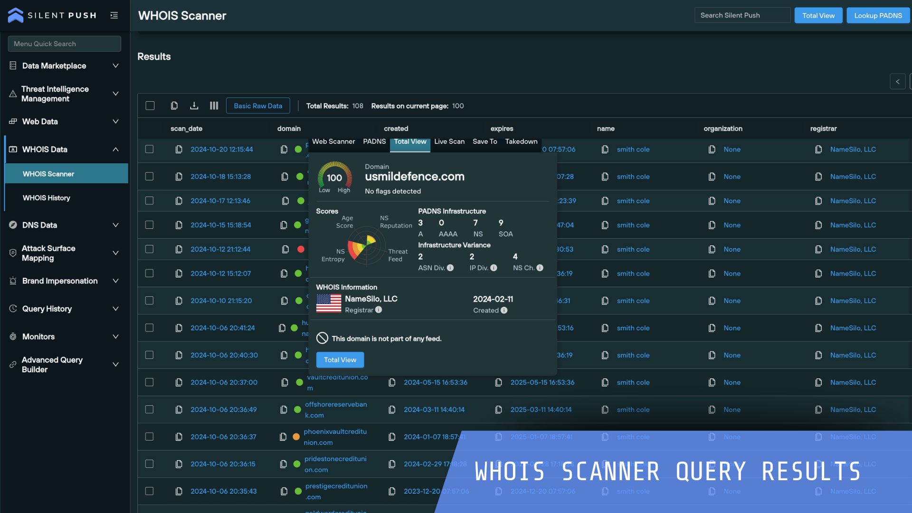The height and width of the screenshot is (513, 912).
Task: Click the Basic Raw Data button
Action: coord(258,105)
